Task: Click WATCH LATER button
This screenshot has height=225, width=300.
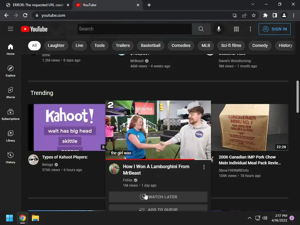Action: [158, 197]
